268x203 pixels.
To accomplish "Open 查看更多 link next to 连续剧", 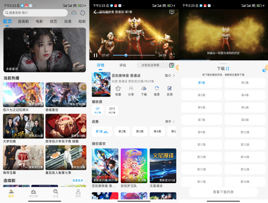I will (78, 180).
